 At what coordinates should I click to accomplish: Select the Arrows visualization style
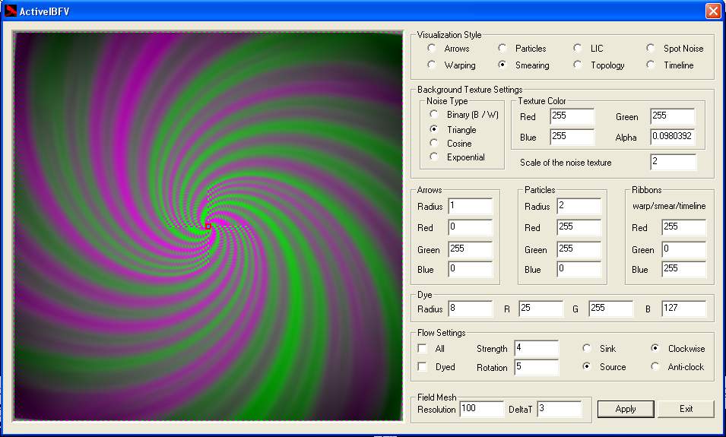coord(432,49)
